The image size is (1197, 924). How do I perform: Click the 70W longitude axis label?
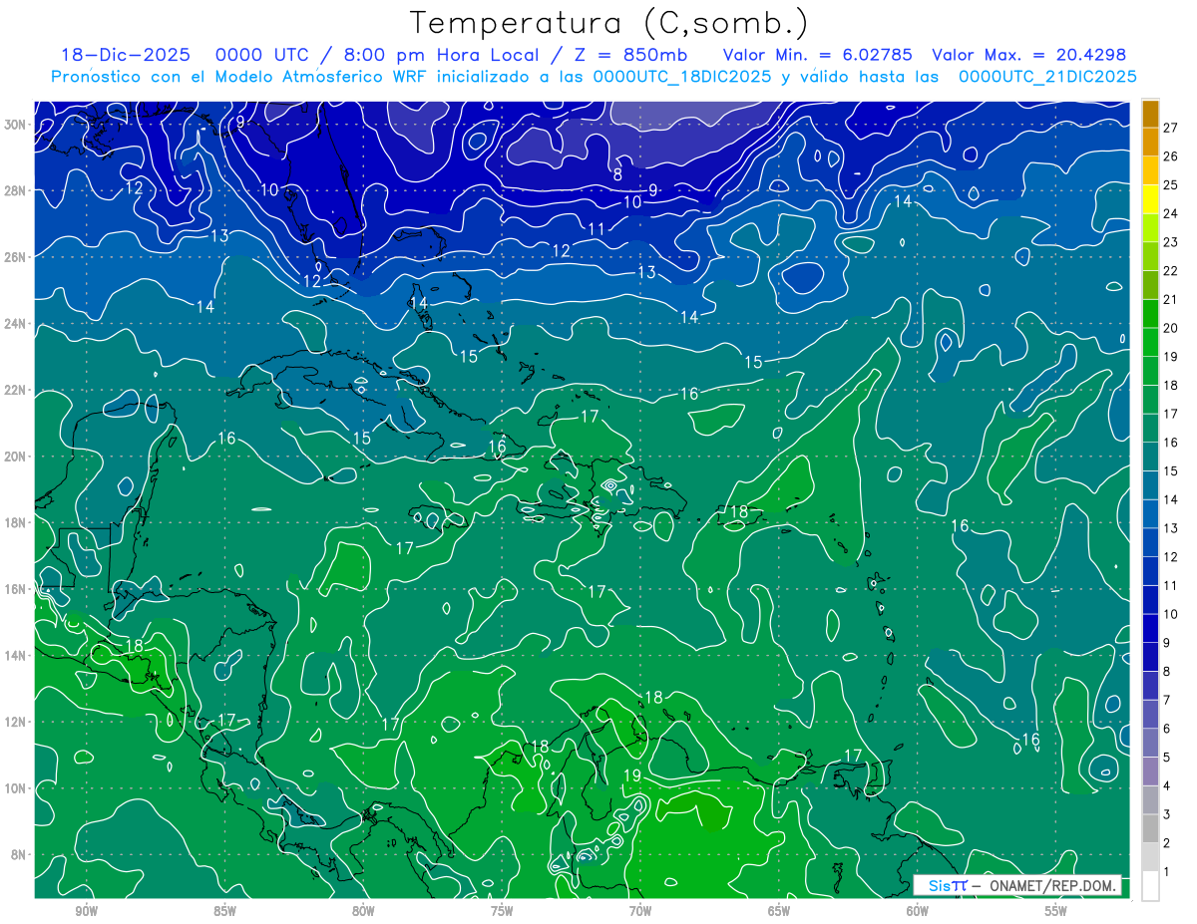(x=640, y=911)
